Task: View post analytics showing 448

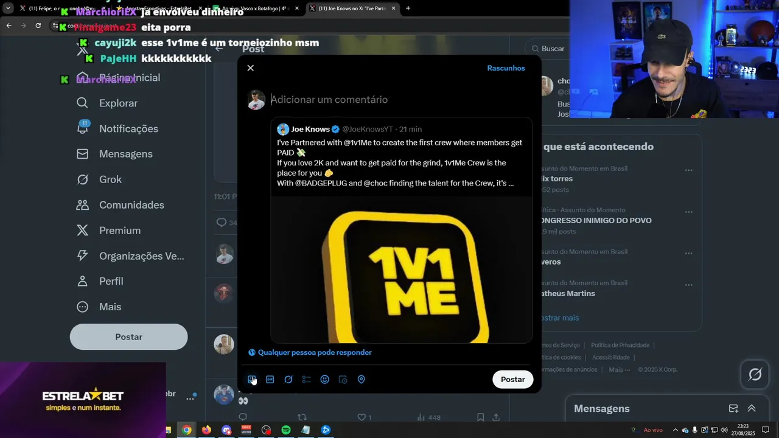Action: click(x=429, y=417)
